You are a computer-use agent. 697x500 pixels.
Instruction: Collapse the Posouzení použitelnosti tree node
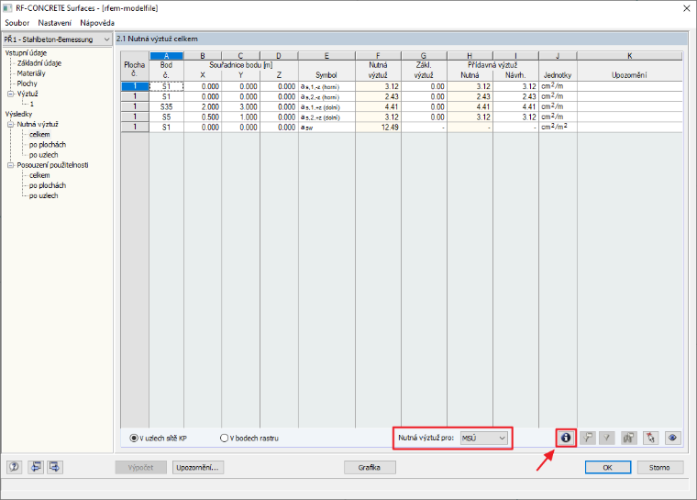(11, 165)
